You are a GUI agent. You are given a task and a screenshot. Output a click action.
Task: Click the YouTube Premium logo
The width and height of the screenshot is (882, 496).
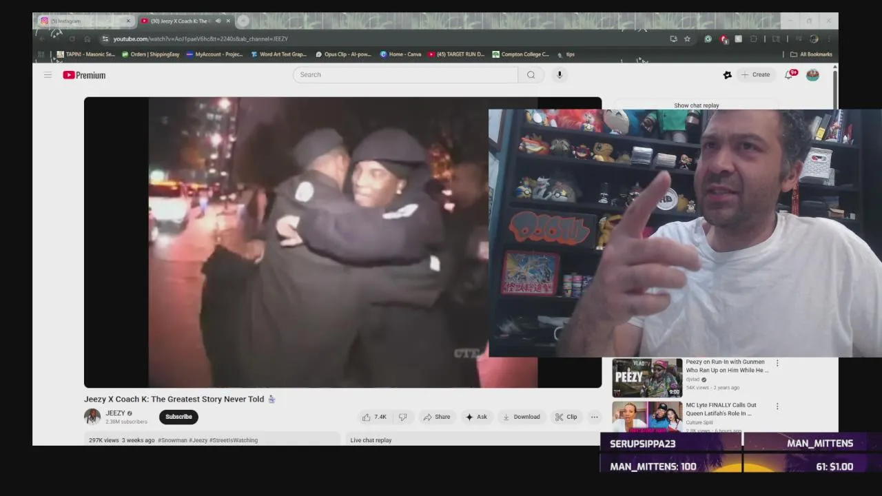tap(84, 75)
